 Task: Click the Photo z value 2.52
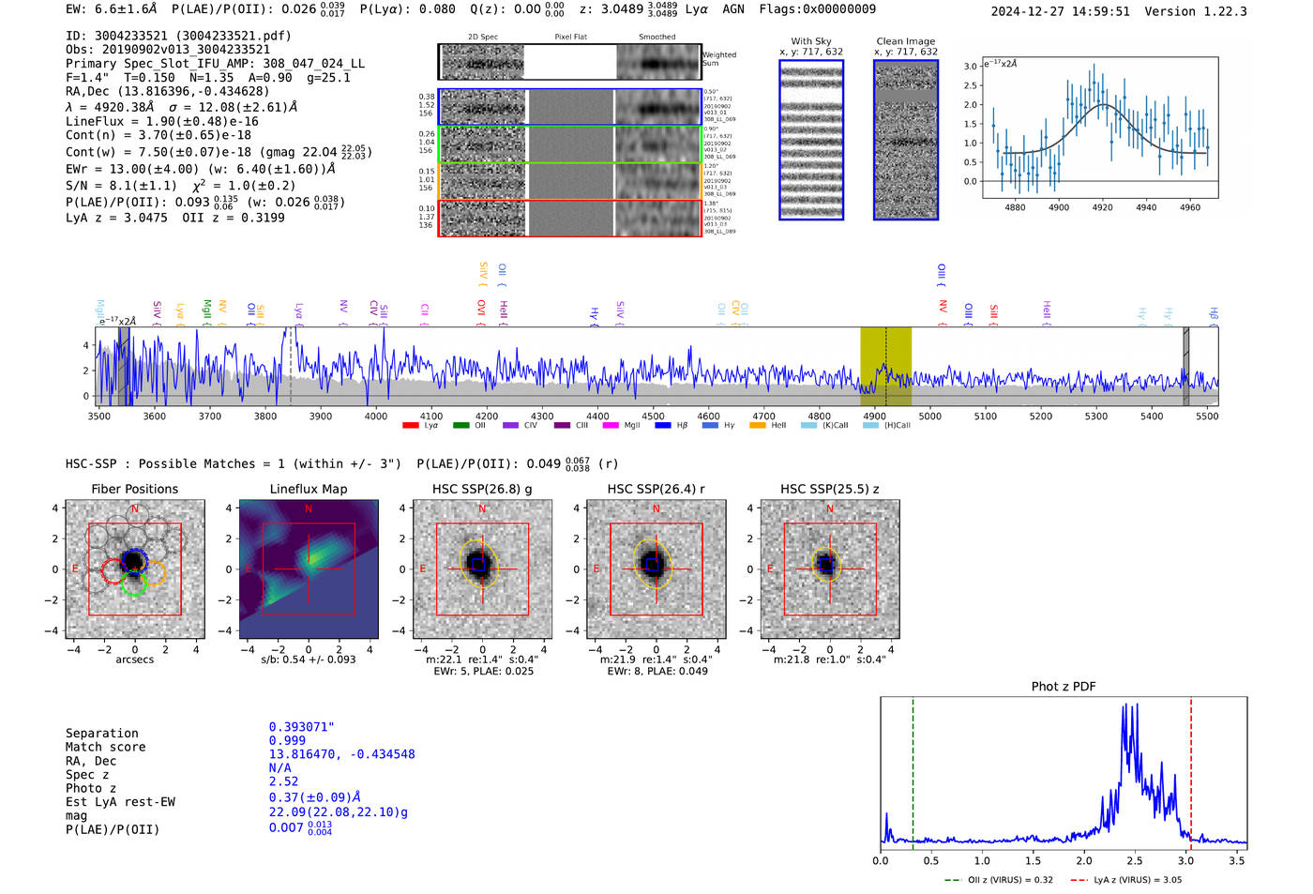pos(283,781)
